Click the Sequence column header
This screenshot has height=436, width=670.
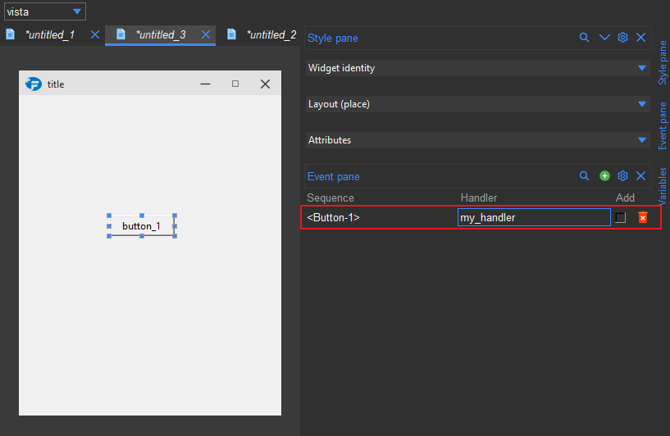330,198
